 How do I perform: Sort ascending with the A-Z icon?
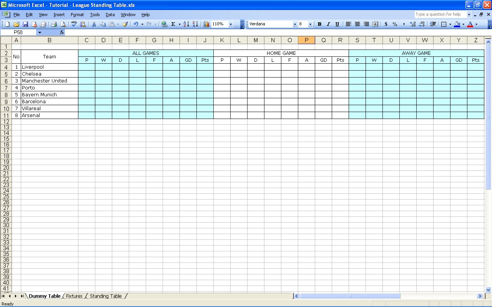coord(186,24)
